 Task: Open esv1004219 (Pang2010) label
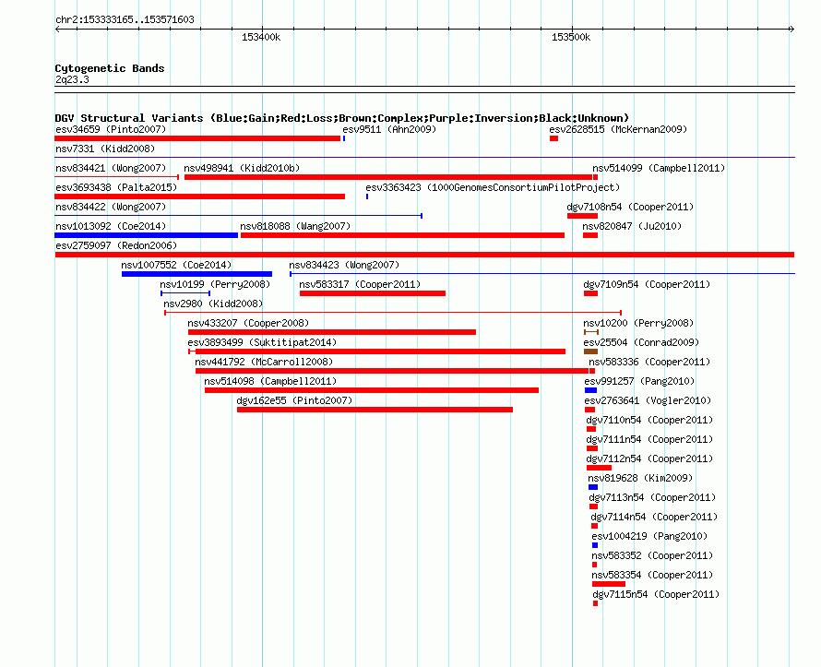point(649,536)
